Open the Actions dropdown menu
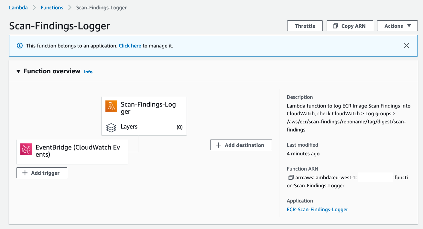 coord(397,26)
